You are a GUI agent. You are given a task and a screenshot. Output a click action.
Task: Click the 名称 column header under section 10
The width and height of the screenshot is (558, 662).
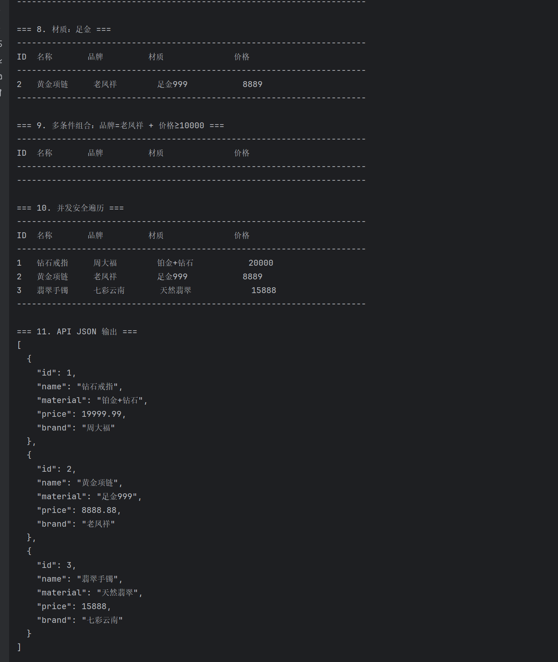click(x=45, y=236)
